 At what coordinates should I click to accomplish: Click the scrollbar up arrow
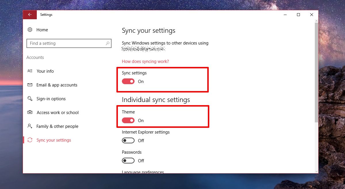317,21
